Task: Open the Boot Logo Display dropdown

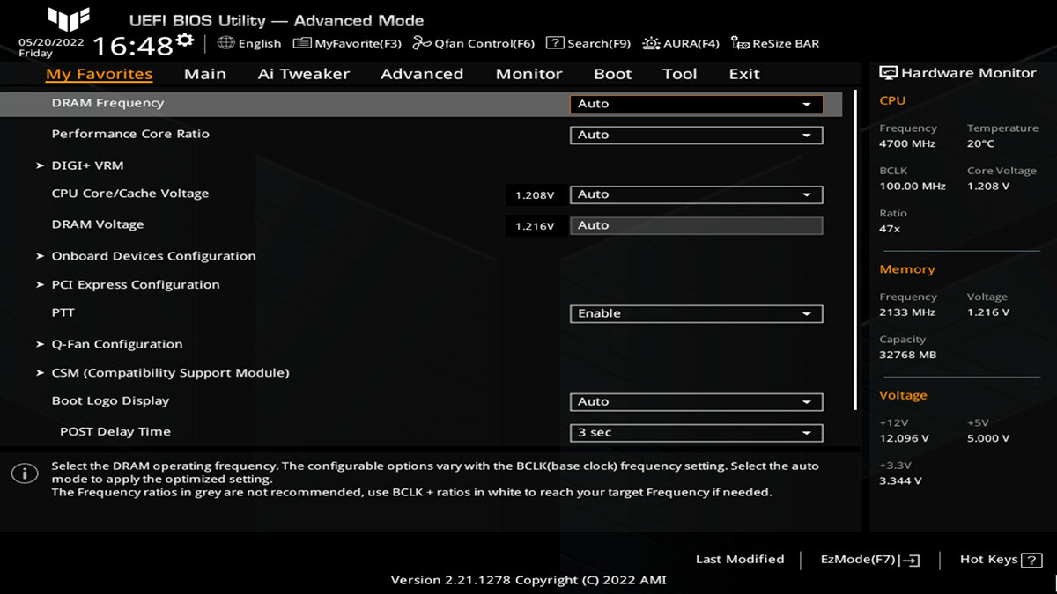Action: click(x=696, y=401)
